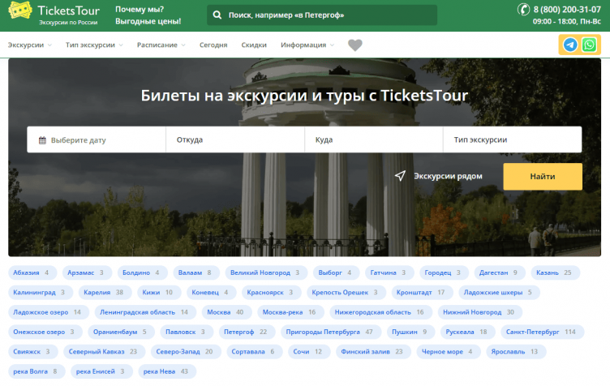Select the Крепость Орешек tag
This screenshot has width=610, height=386.
[346, 292]
